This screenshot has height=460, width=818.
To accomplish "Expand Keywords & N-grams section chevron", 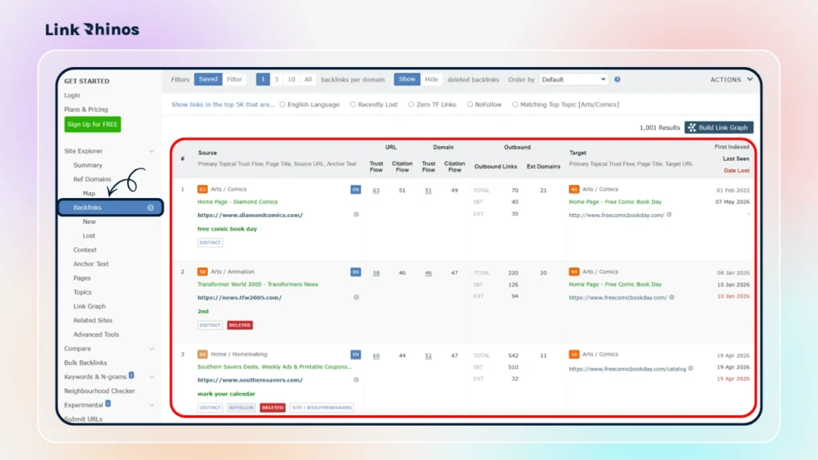I will (151, 377).
